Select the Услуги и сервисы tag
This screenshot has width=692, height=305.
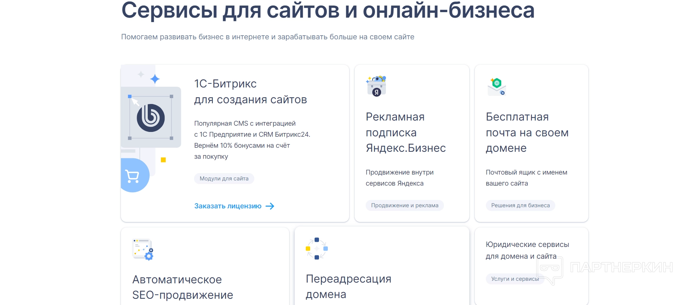click(515, 279)
